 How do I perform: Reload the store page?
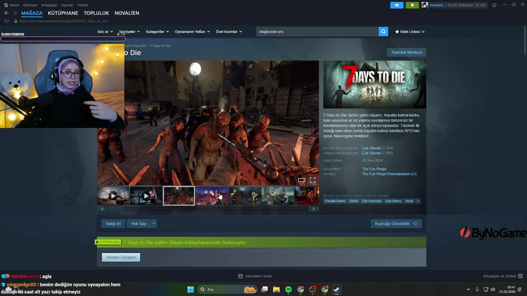[6, 21]
